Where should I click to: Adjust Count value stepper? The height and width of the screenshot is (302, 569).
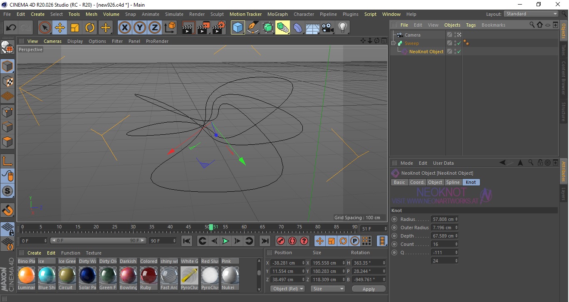point(456,244)
